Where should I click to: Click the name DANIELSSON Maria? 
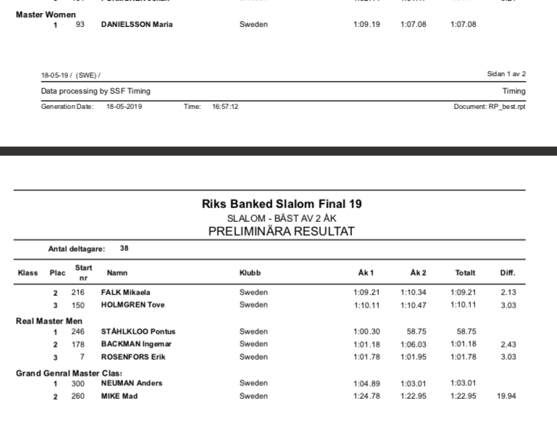(137, 25)
